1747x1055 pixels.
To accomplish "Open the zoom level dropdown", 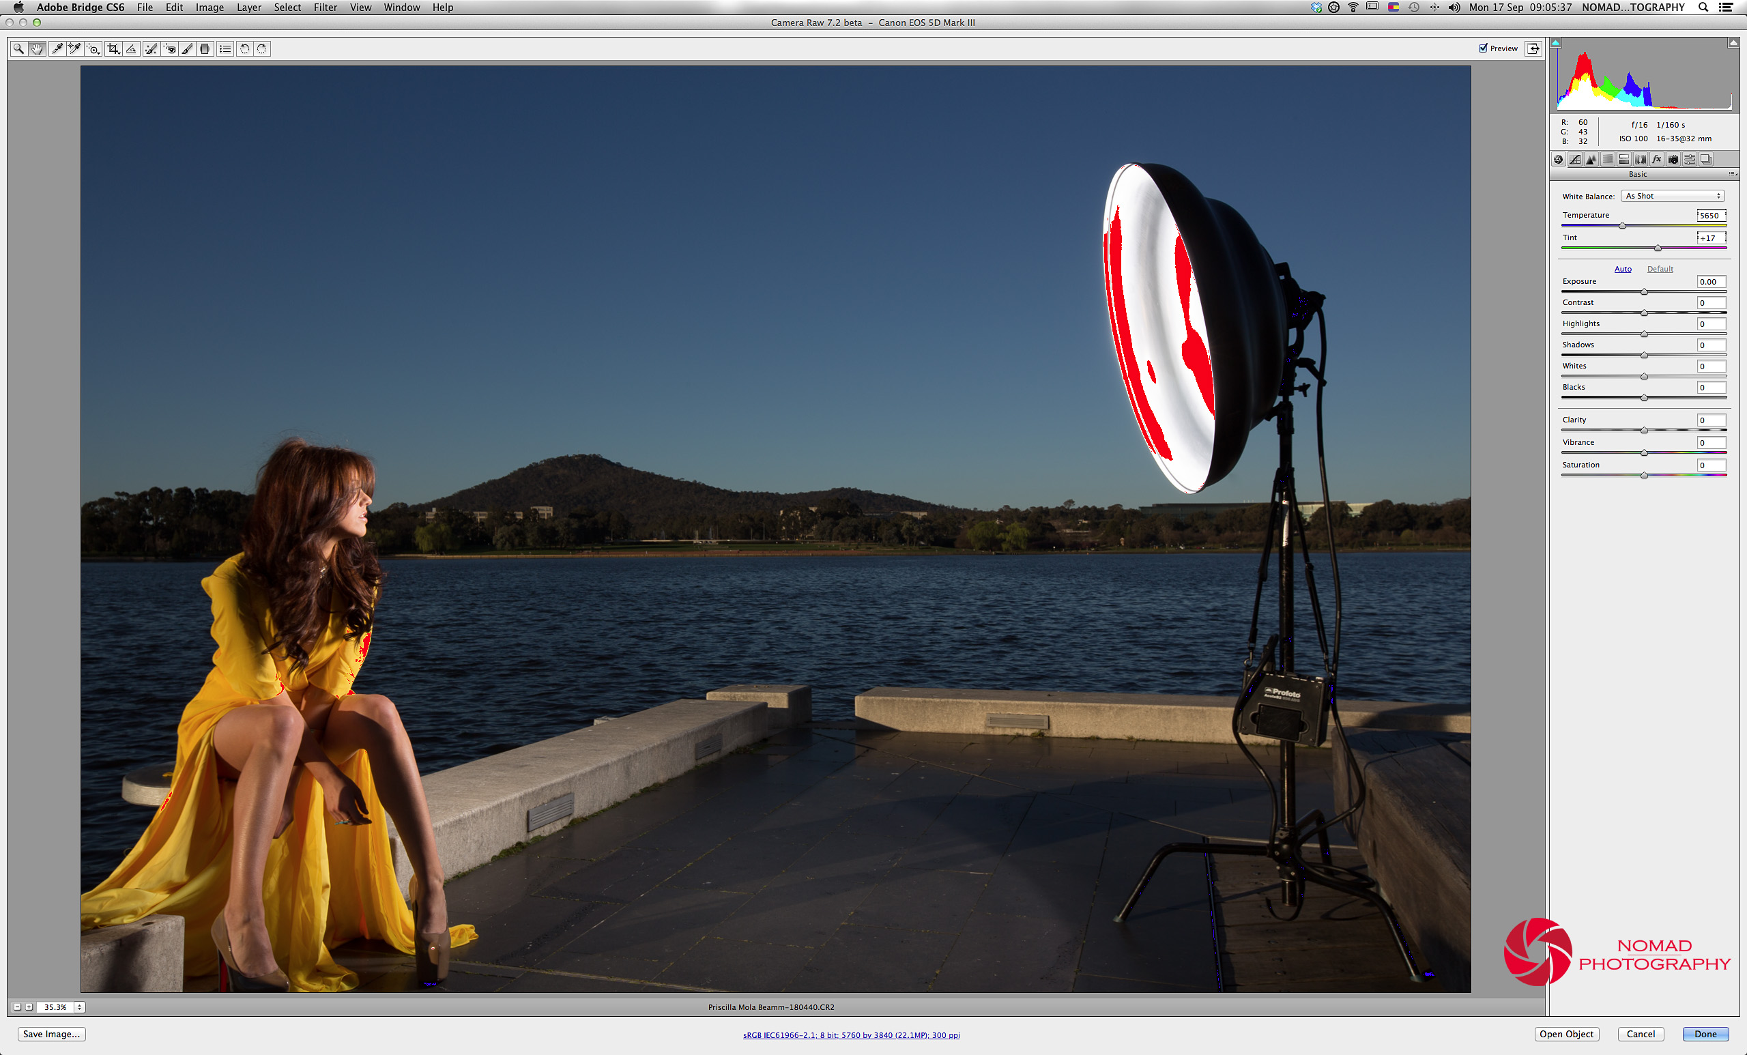I will tap(79, 1007).
